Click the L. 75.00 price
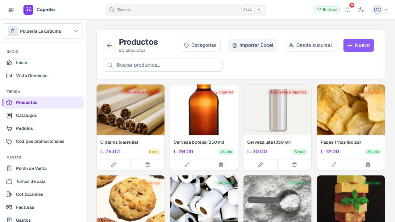The height and width of the screenshot is (222, 395). pos(110,152)
